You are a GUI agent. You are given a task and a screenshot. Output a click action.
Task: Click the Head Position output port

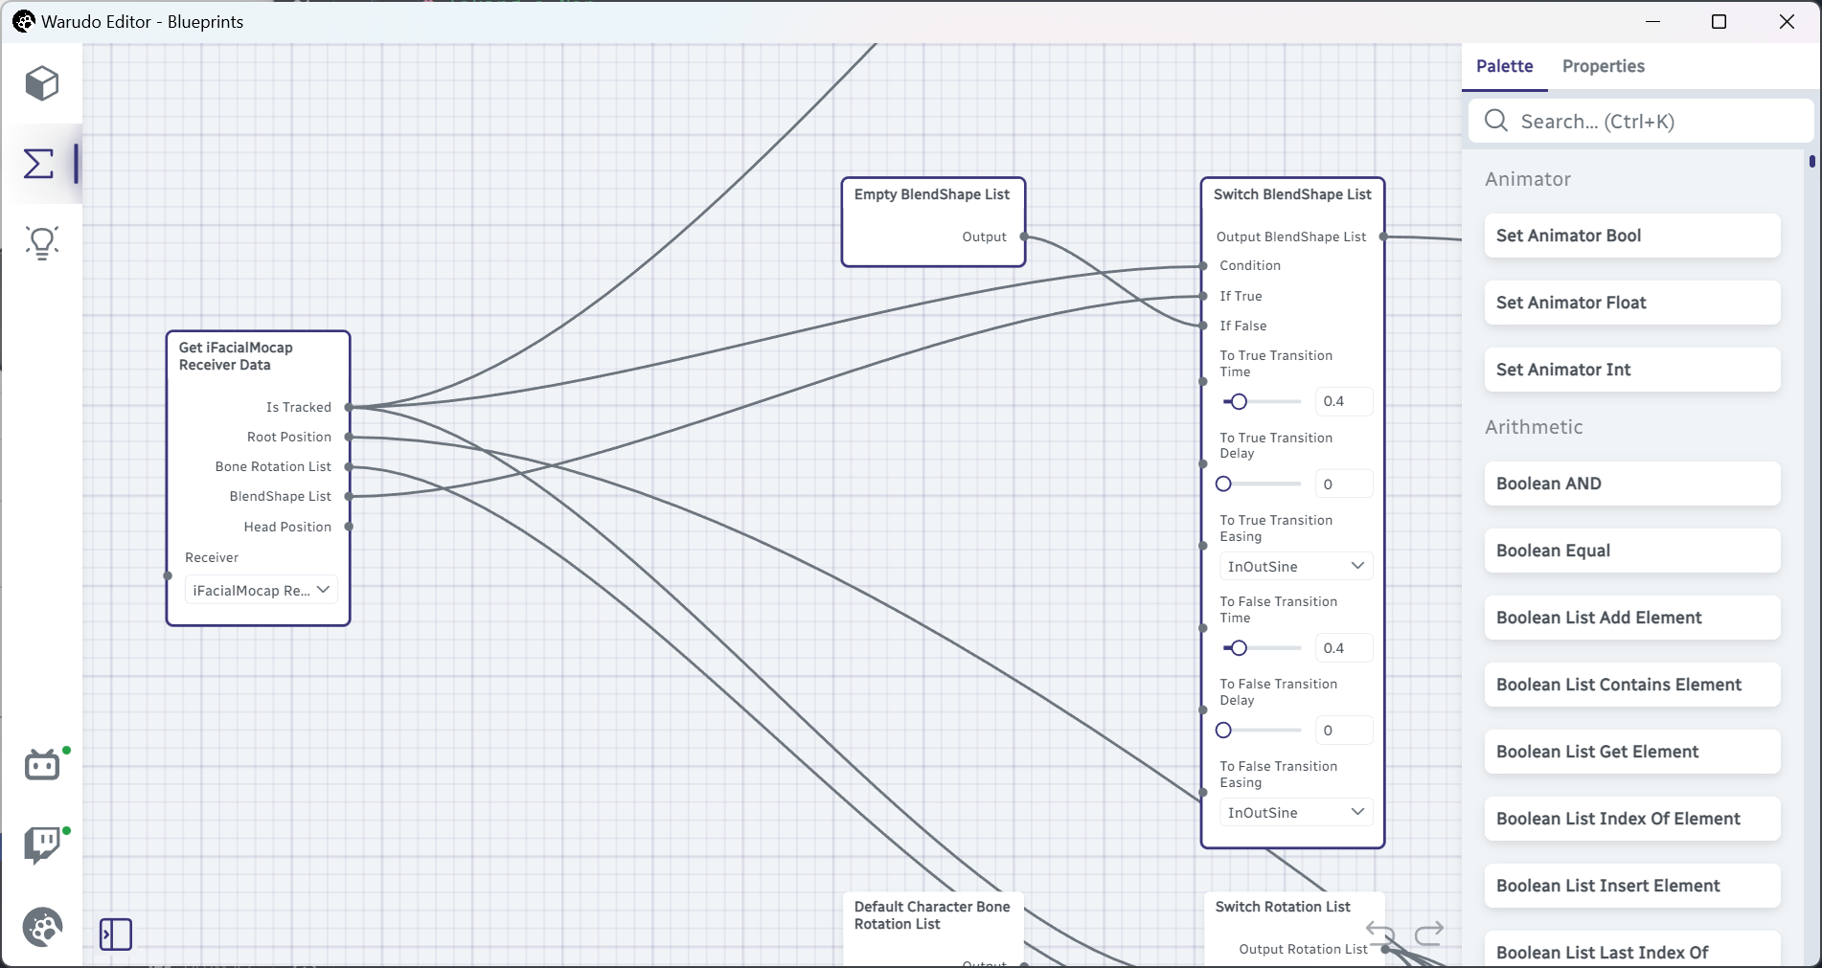(x=349, y=527)
